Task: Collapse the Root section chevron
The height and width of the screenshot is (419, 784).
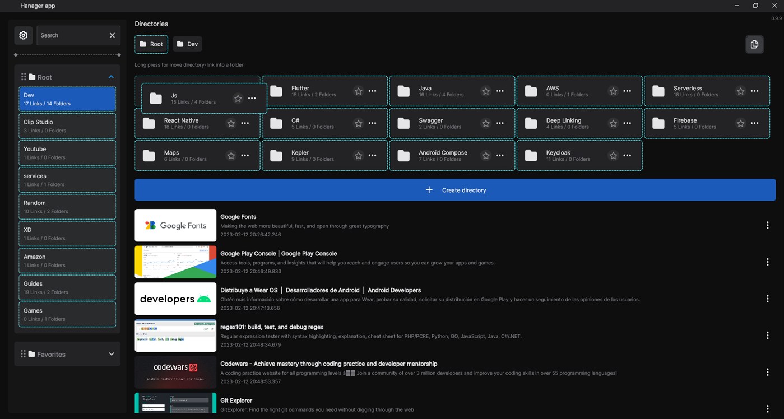Action: coord(111,77)
